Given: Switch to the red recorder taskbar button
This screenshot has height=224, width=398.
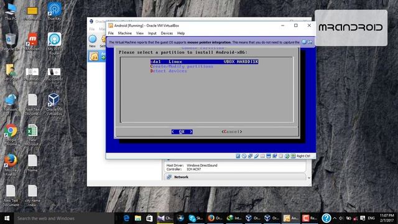Looking at the screenshot, I should tap(310, 218).
